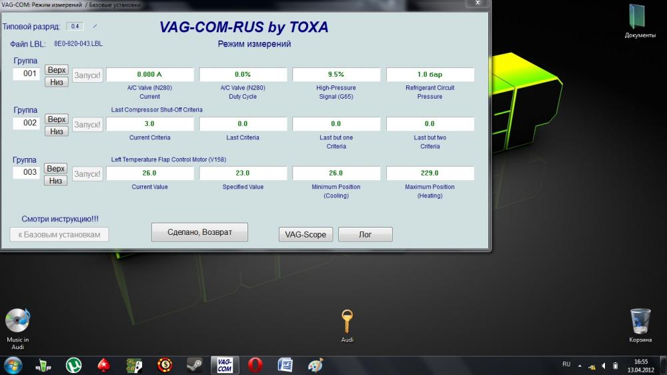667x375 pixels.
Task: Click the Steam taskbar icon
Action: click(195, 365)
